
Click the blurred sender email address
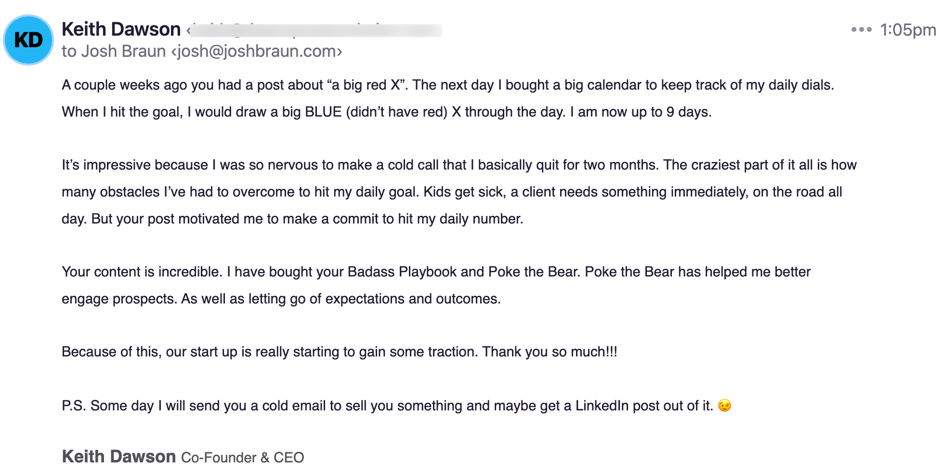315,30
